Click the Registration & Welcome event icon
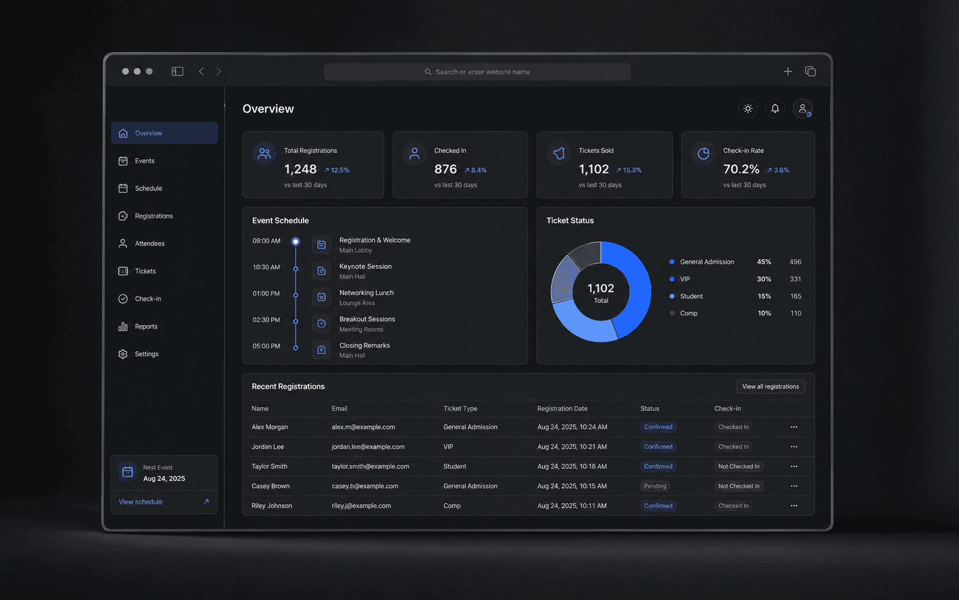The image size is (959, 600). [322, 245]
